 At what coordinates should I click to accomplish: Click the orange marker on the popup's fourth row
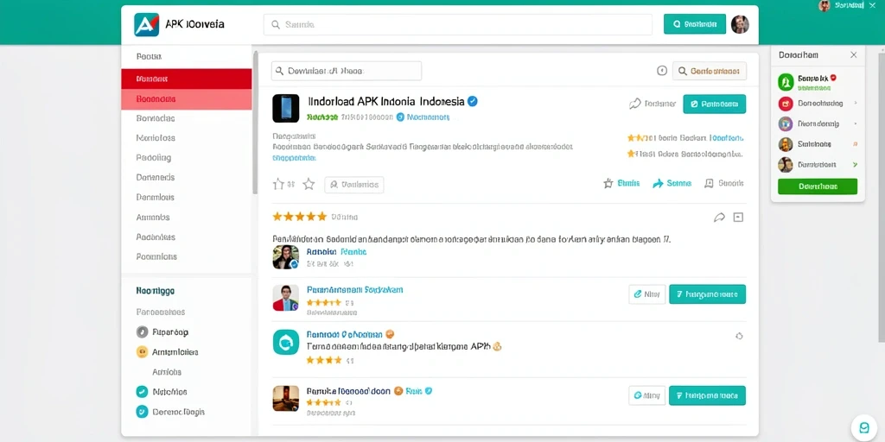(856, 144)
